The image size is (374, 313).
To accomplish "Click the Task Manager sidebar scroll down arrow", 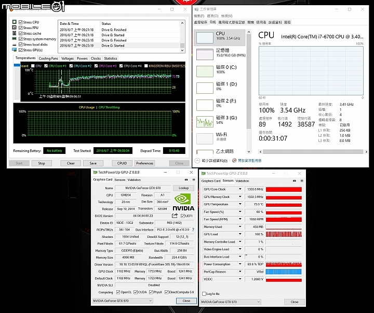I will point(249,152).
